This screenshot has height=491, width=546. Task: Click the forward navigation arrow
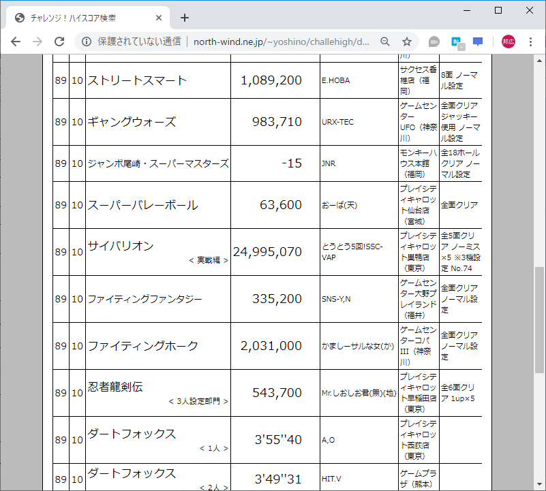coord(37,42)
